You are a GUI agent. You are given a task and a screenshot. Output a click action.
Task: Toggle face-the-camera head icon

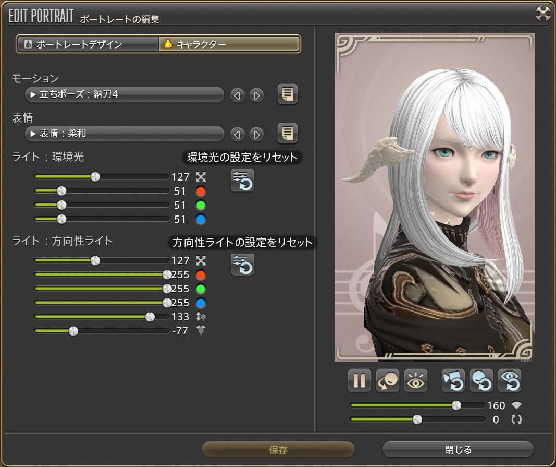[388, 380]
